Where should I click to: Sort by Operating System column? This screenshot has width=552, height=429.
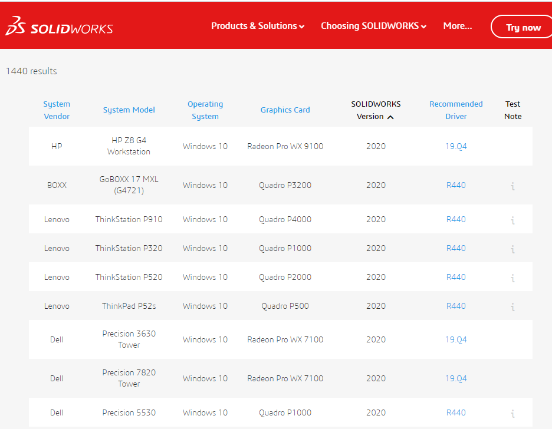205,110
